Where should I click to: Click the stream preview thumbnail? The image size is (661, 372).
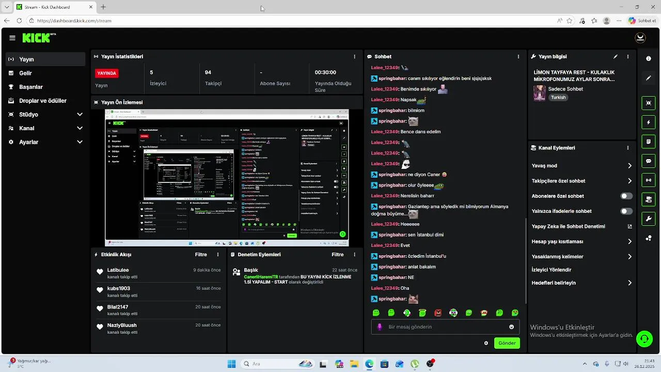click(227, 178)
